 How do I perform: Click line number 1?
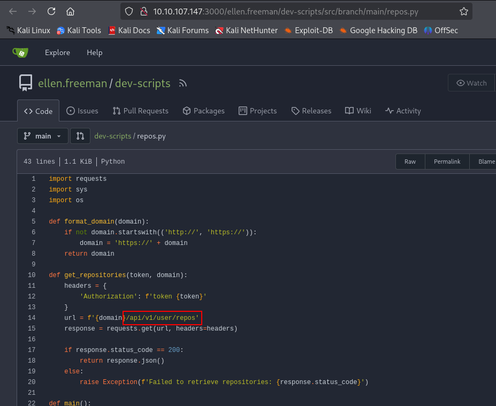click(x=34, y=179)
